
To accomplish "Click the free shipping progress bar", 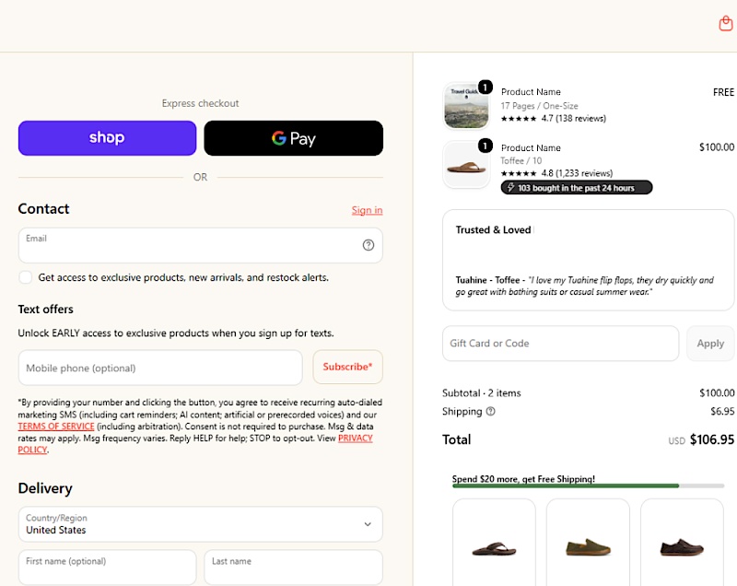I will (588, 486).
